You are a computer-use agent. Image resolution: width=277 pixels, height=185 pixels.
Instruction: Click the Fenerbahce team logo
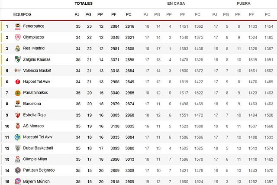[18, 26]
